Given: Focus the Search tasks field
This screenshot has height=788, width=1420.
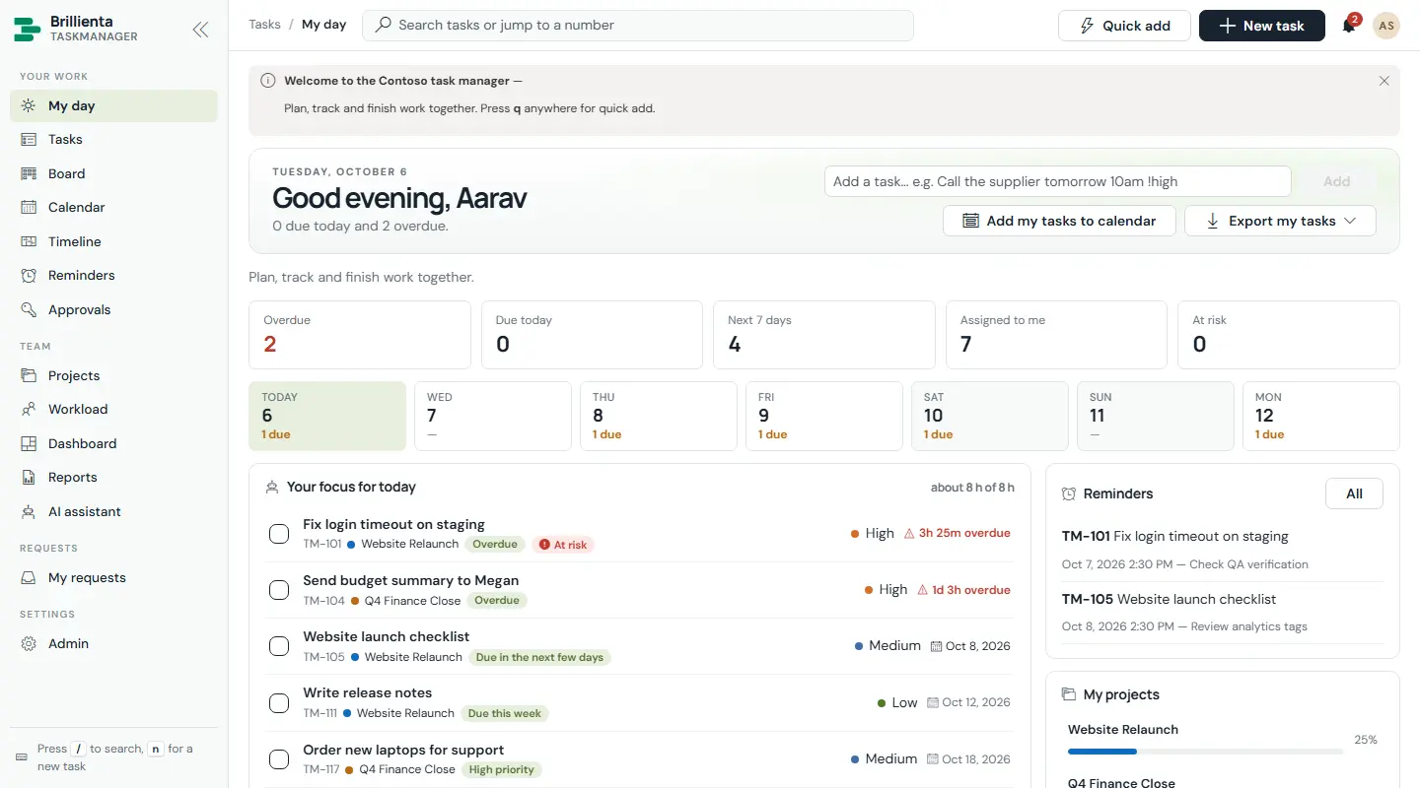Looking at the screenshot, I should pyautogui.click(x=638, y=26).
